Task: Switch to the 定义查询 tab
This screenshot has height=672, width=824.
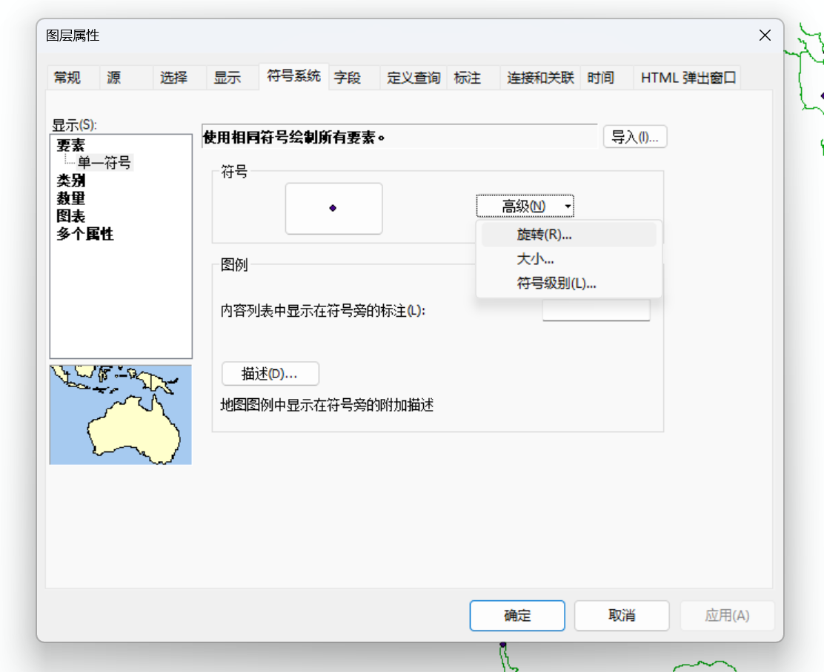Action: click(x=413, y=78)
